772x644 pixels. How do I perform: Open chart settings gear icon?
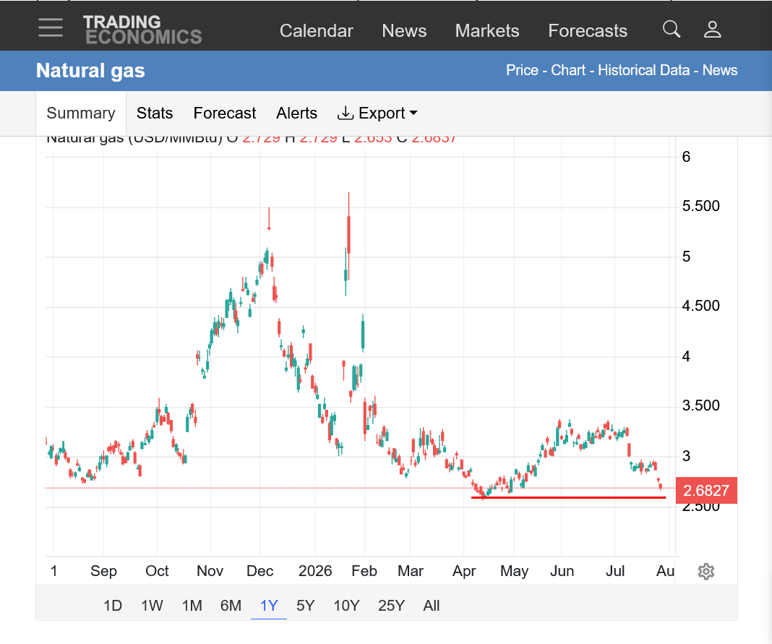pos(706,571)
